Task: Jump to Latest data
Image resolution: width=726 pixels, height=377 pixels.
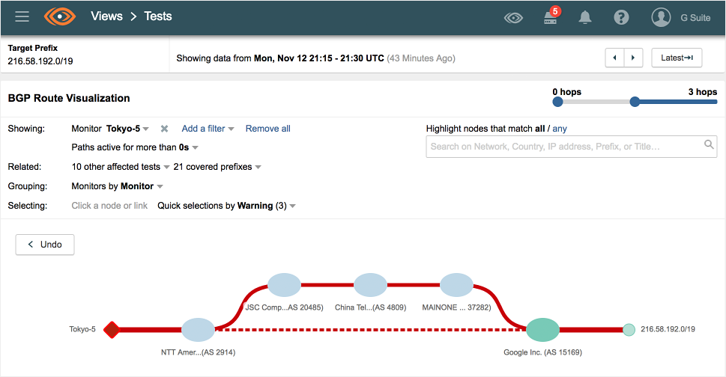Action: point(677,58)
